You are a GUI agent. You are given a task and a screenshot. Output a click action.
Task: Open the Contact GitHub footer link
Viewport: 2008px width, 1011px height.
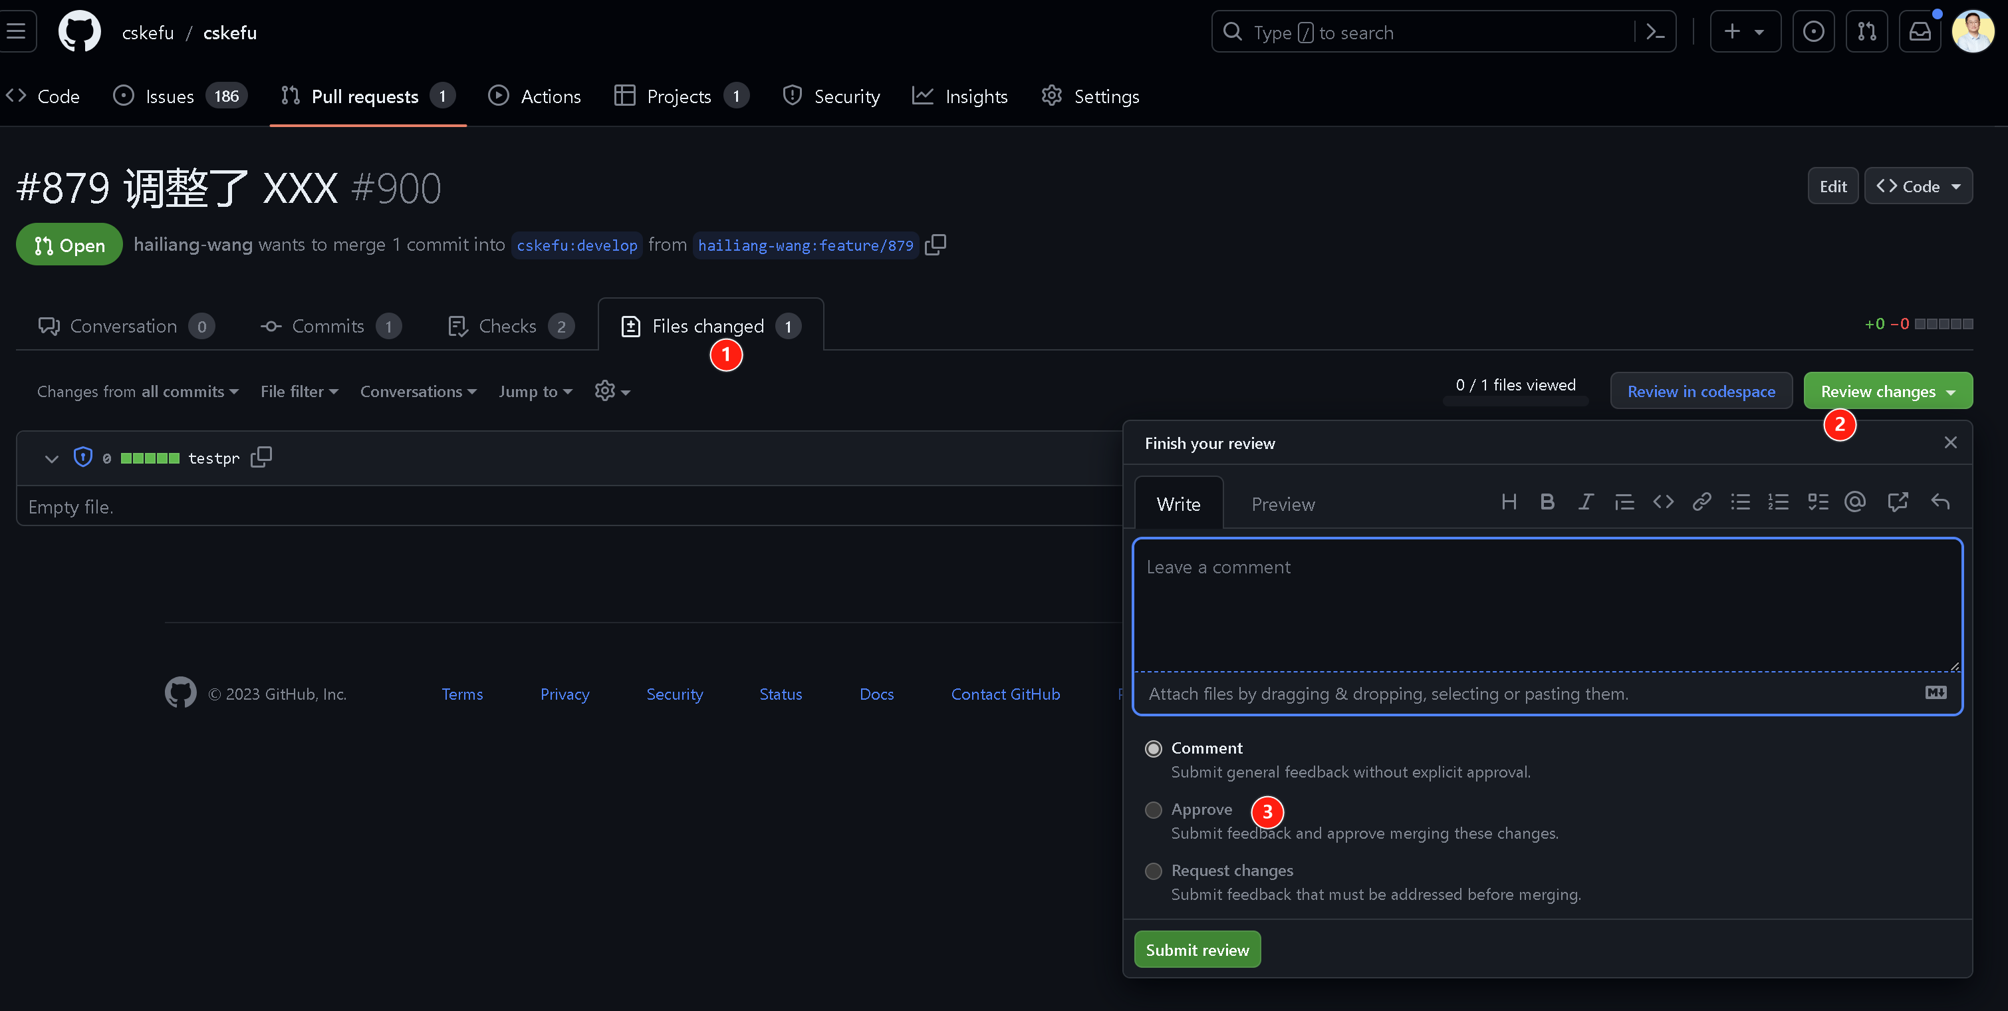[1005, 694]
